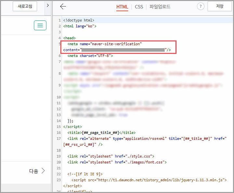The image size is (234, 193).
Task: Click the content= attribute line of naver meta
Action: [x=117, y=50]
